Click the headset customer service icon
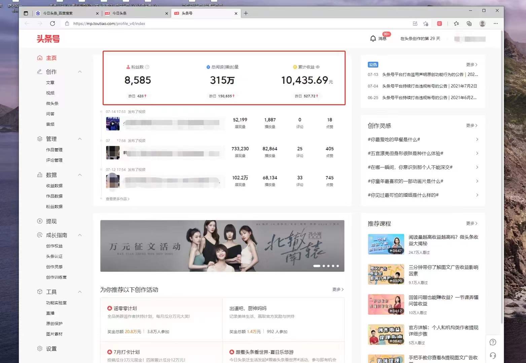This screenshot has height=363, width=526. [493, 356]
